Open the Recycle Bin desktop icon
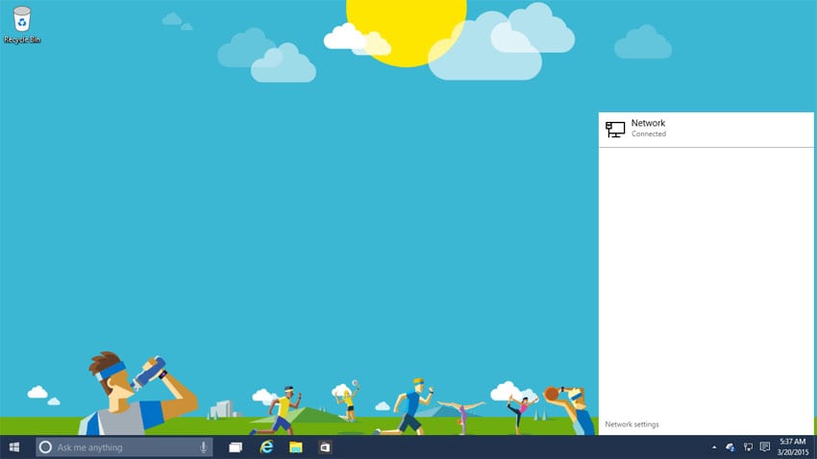Screen dimensions: 817x459 tap(22, 25)
